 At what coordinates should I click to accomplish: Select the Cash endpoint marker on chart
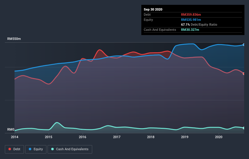point(244,128)
